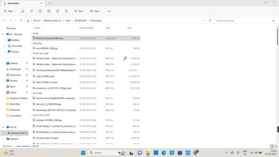This screenshot has width=279, height=157.
Task: Launch Microsoft Edge from taskbar
Action: click(x=164, y=153)
